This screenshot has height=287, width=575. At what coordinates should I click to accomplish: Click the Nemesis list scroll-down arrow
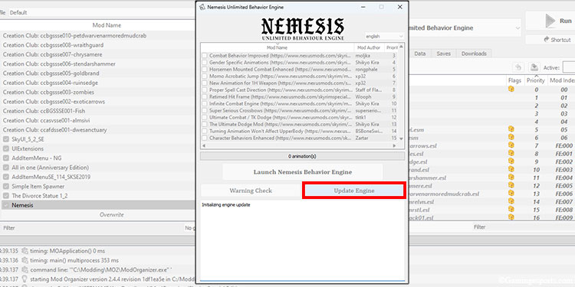(x=401, y=139)
